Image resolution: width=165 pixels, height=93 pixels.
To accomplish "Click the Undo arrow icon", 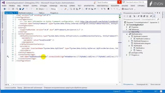I will [27, 9].
